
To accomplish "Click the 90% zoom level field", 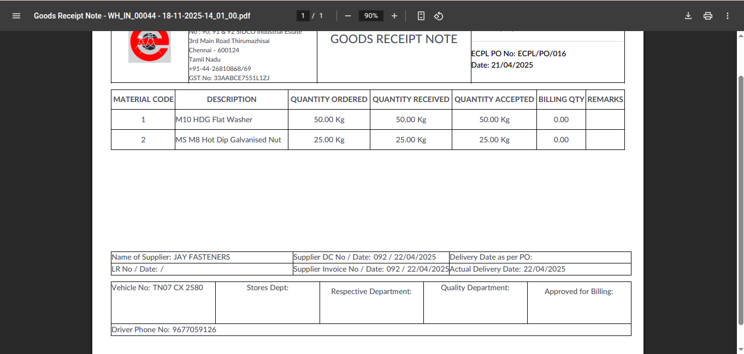I will coord(371,16).
